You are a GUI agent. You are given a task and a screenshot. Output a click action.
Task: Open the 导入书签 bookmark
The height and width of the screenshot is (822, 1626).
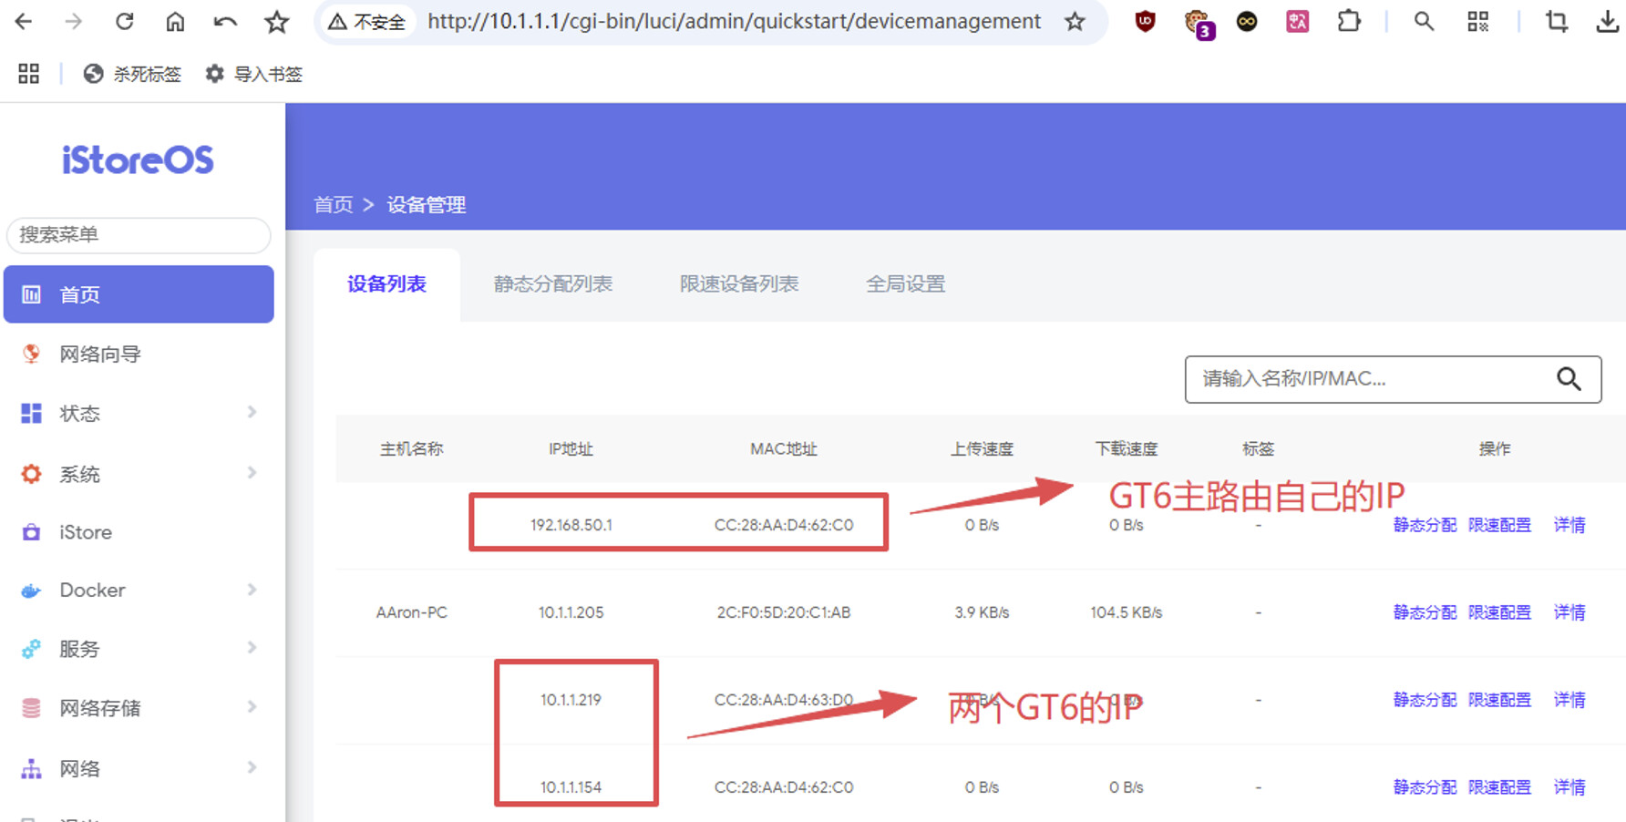pyautogui.click(x=254, y=74)
